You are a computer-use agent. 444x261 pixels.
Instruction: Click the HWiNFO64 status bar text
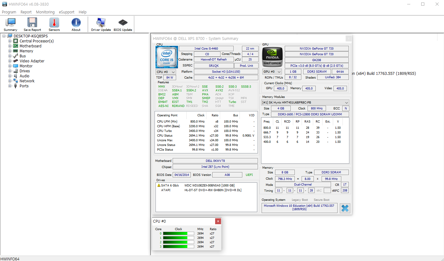(10, 259)
